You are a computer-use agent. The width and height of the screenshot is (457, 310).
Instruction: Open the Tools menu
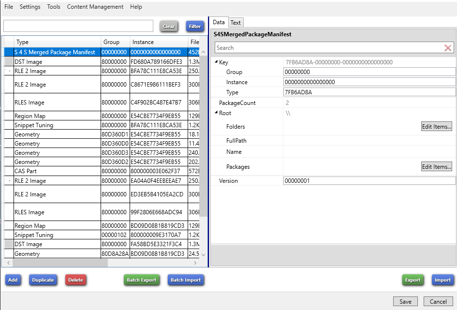[x=54, y=7]
